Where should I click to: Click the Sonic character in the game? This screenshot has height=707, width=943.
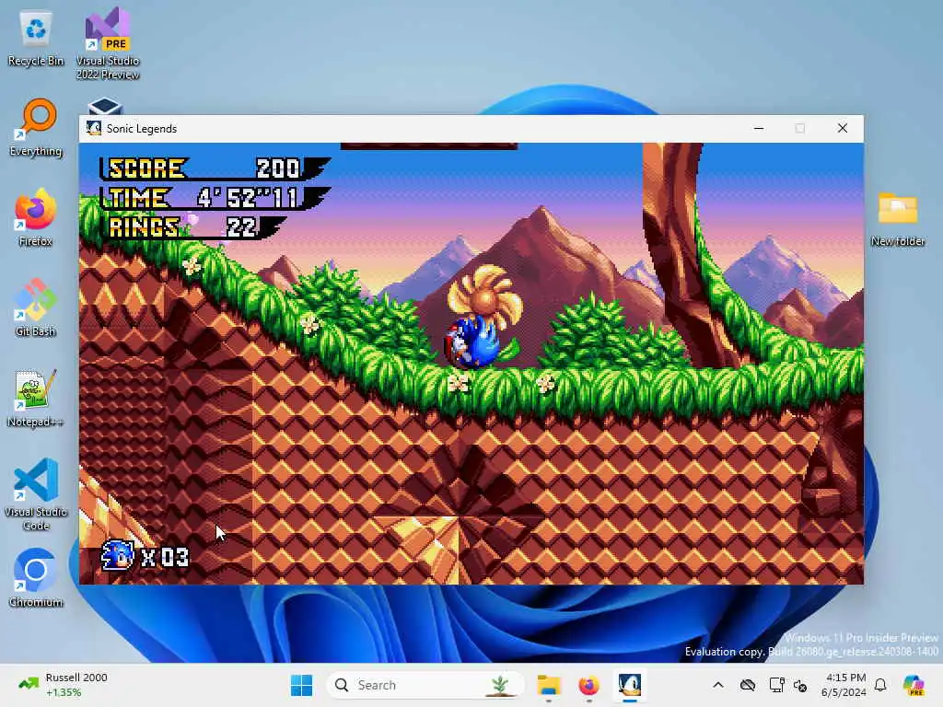point(472,343)
